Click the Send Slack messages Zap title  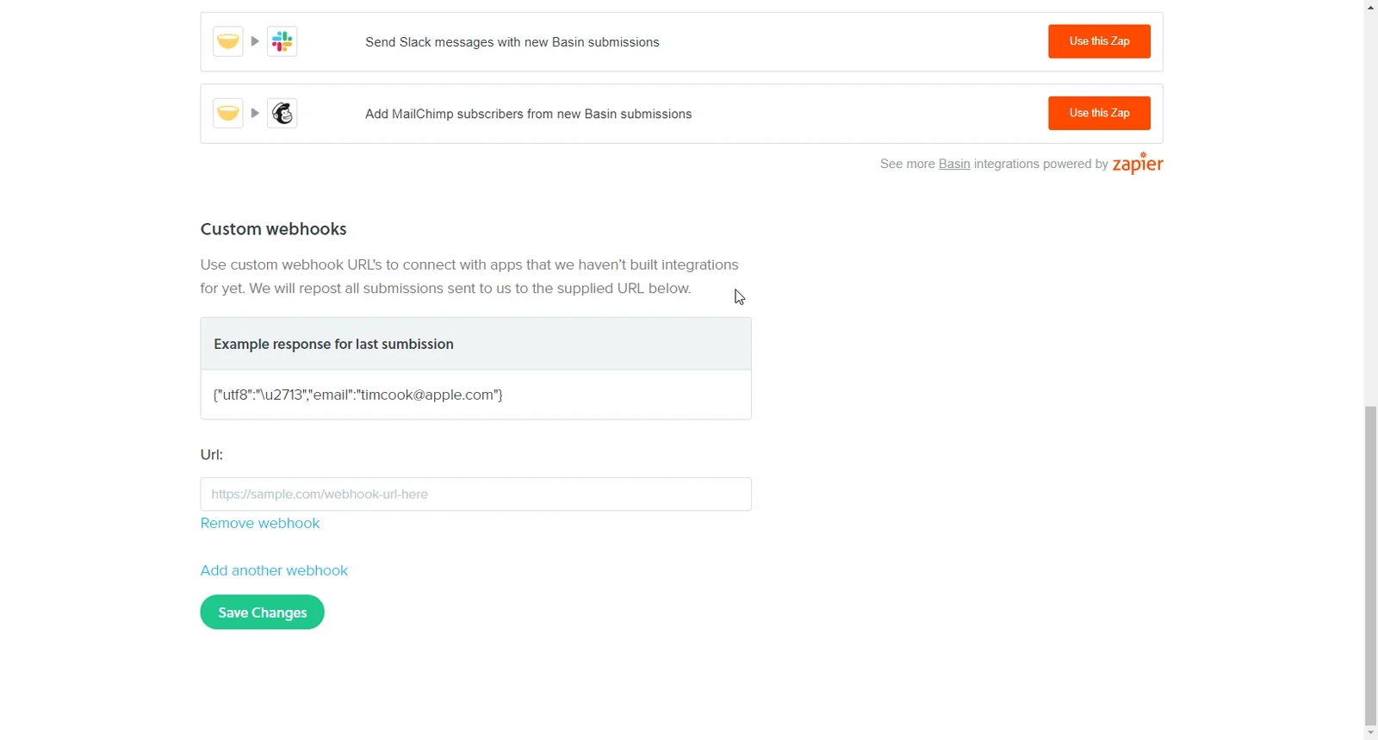(x=512, y=42)
